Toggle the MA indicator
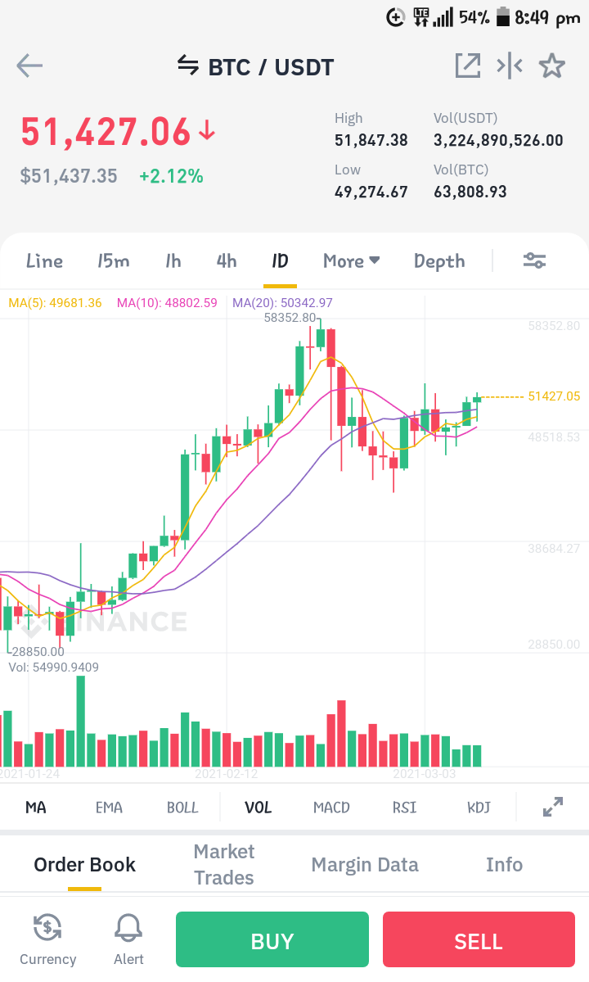Image resolution: width=589 pixels, height=982 pixels. (36, 808)
